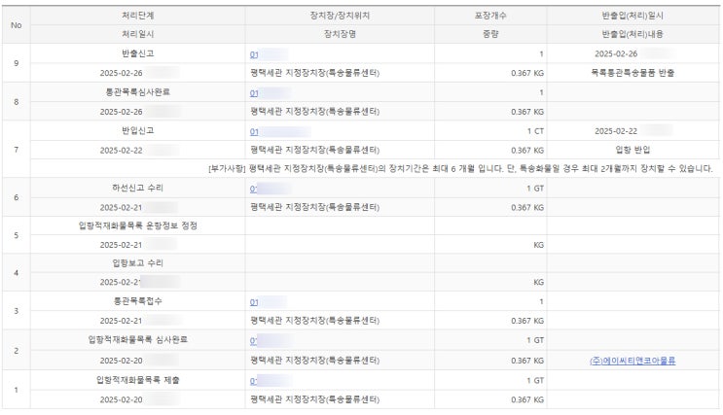Click the 장치장명 column header
The height and width of the screenshot is (415, 723).
pos(340,34)
